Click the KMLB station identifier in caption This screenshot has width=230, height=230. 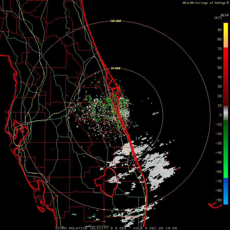pyautogui.click(x=138, y=228)
